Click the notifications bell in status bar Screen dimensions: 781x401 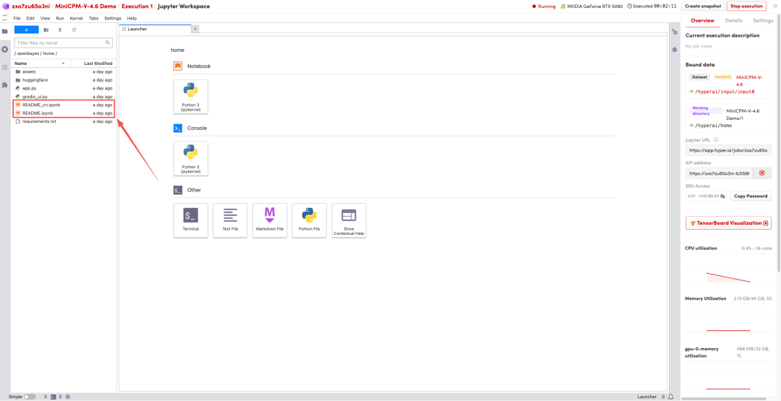tap(671, 397)
